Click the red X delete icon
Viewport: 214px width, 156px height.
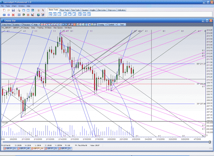13,15
